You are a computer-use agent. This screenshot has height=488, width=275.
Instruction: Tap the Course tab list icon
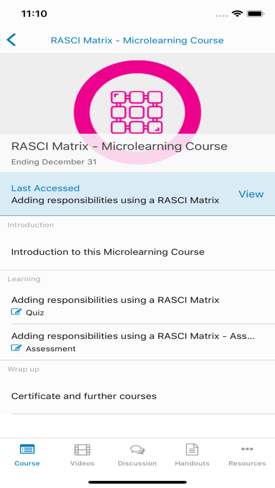(27, 450)
